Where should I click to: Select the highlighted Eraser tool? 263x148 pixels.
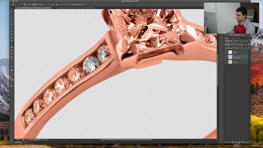12,44
